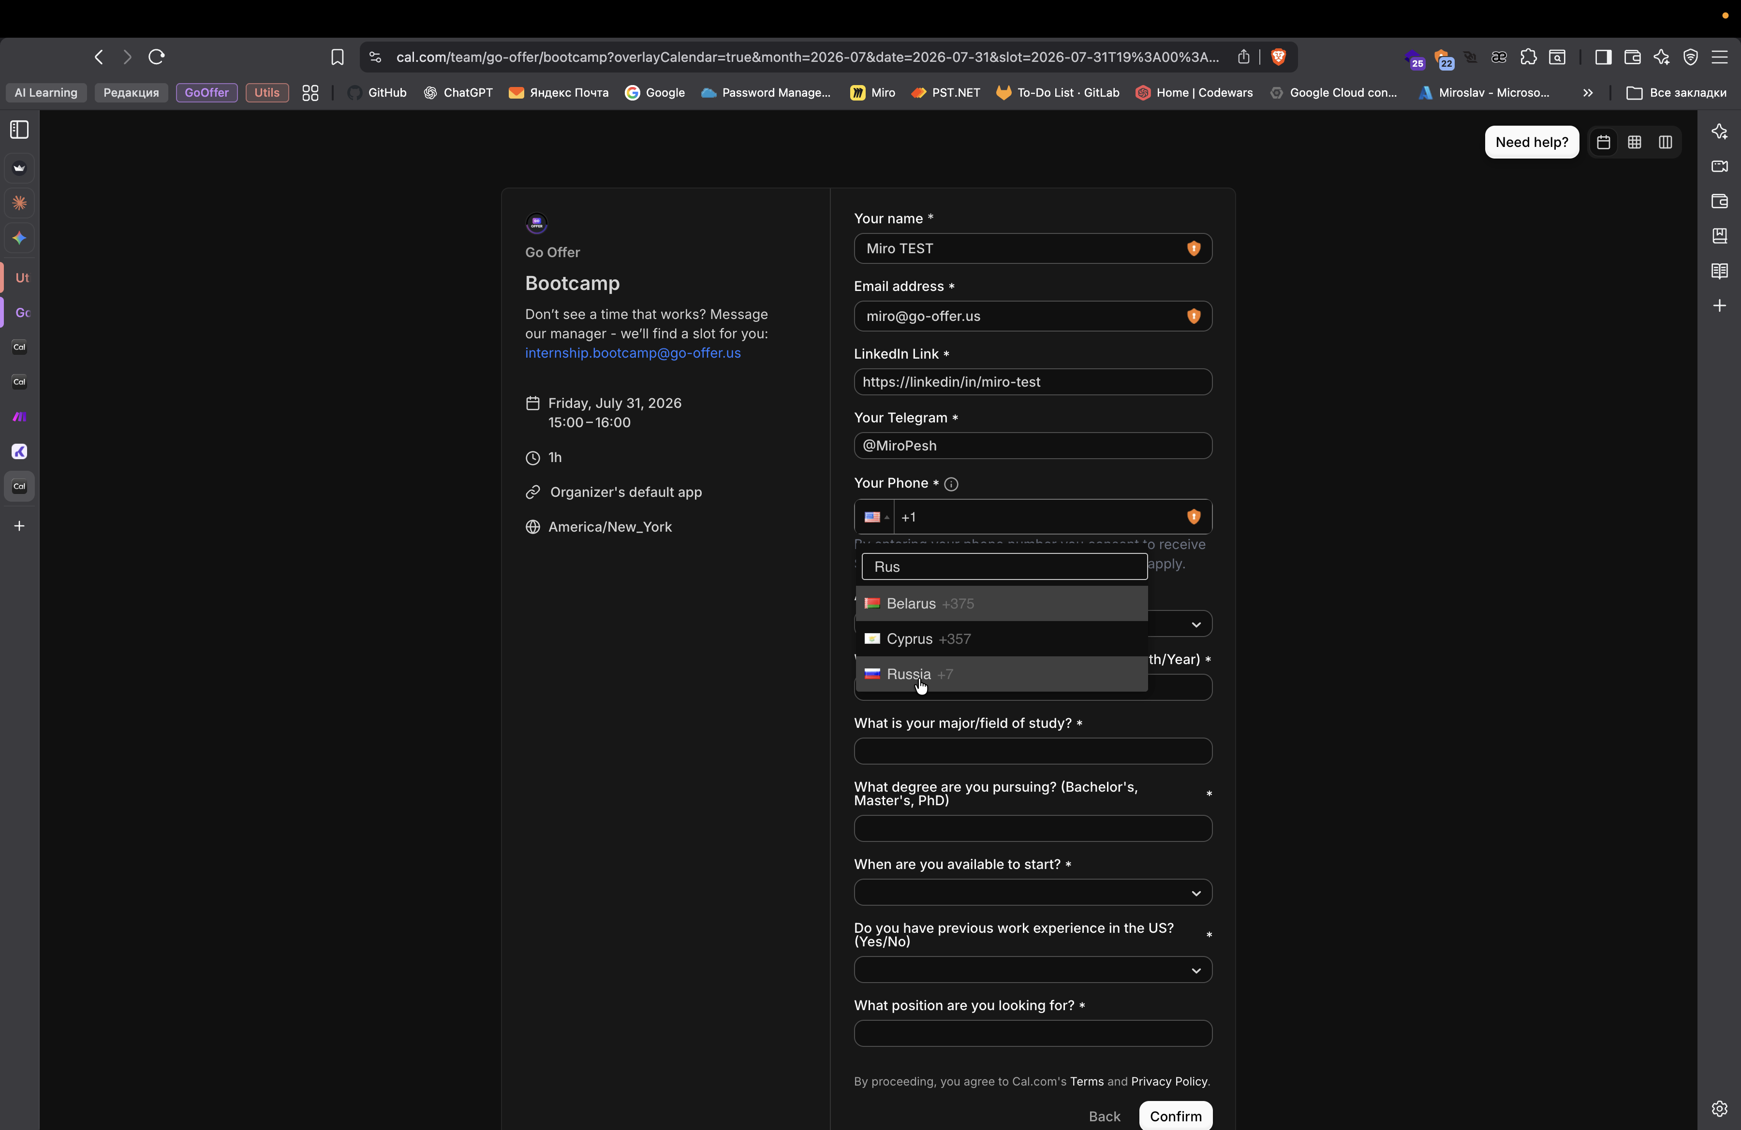Click the Brave Shields lion icon
This screenshot has width=1741, height=1130.
1278,57
